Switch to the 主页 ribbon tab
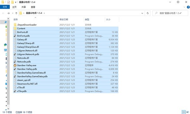This screenshot has height=114, width=190. (x=14, y=7)
